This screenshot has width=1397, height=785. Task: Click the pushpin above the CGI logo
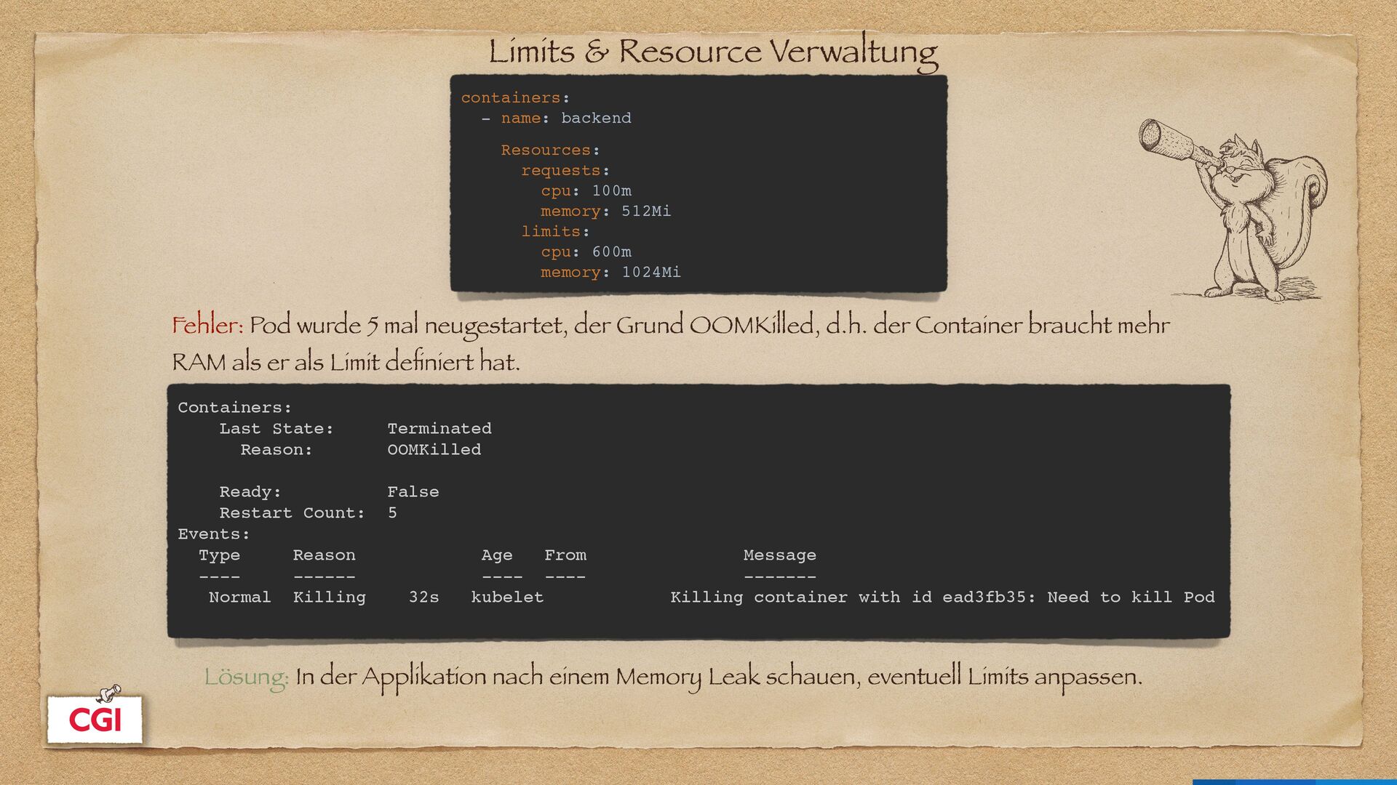(x=109, y=692)
